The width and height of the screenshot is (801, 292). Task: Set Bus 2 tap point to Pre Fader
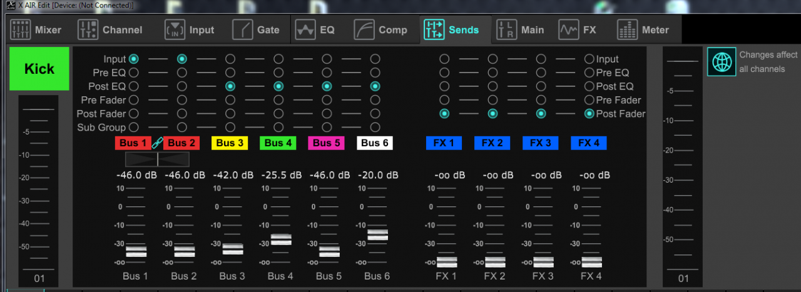tap(181, 100)
